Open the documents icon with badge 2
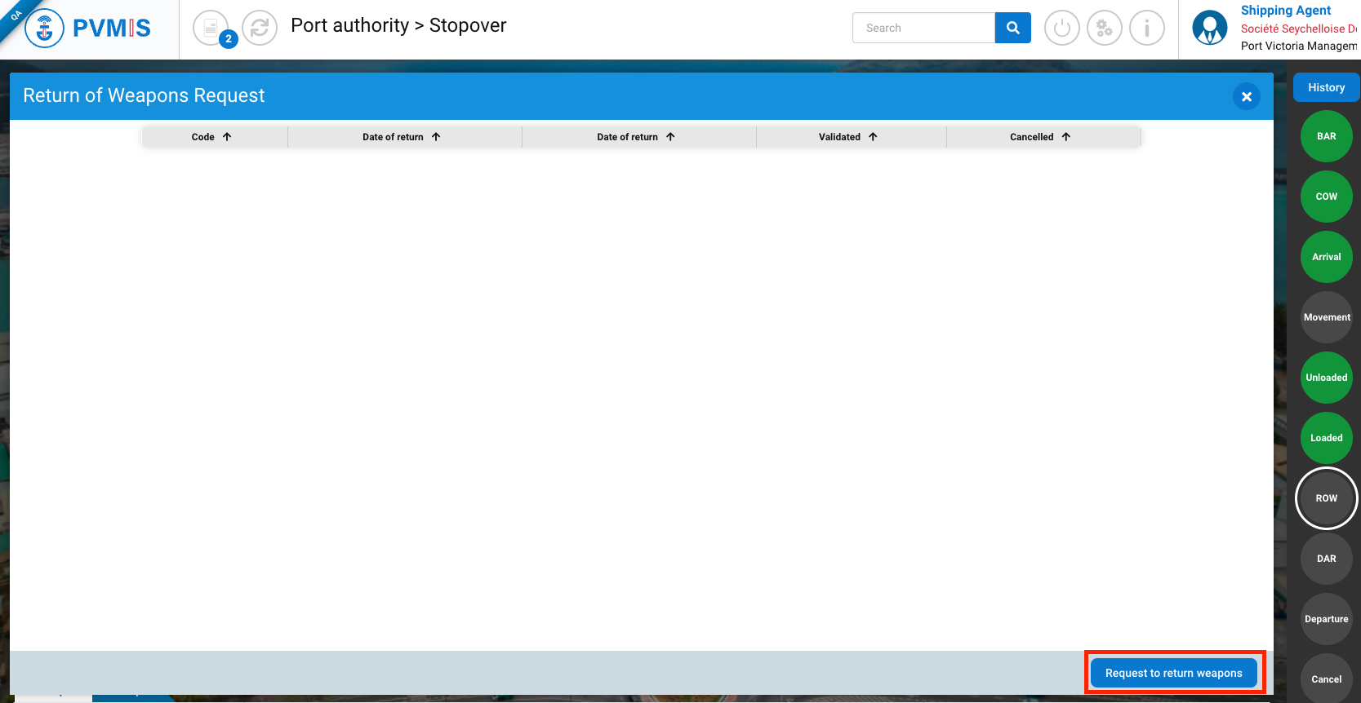 pyautogui.click(x=211, y=29)
